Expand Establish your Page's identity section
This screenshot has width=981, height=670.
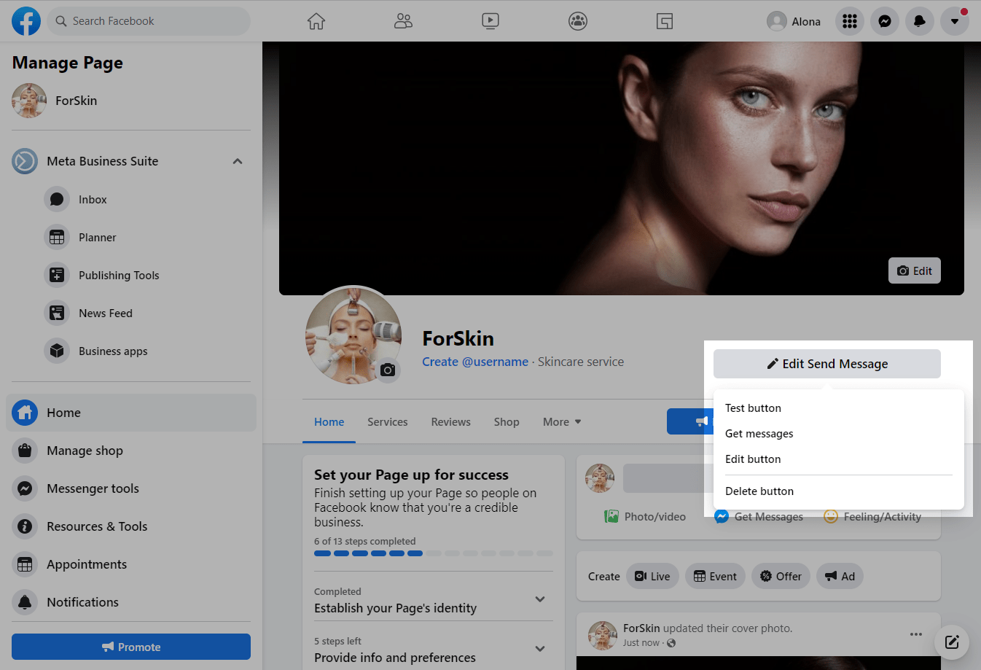click(x=540, y=599)
